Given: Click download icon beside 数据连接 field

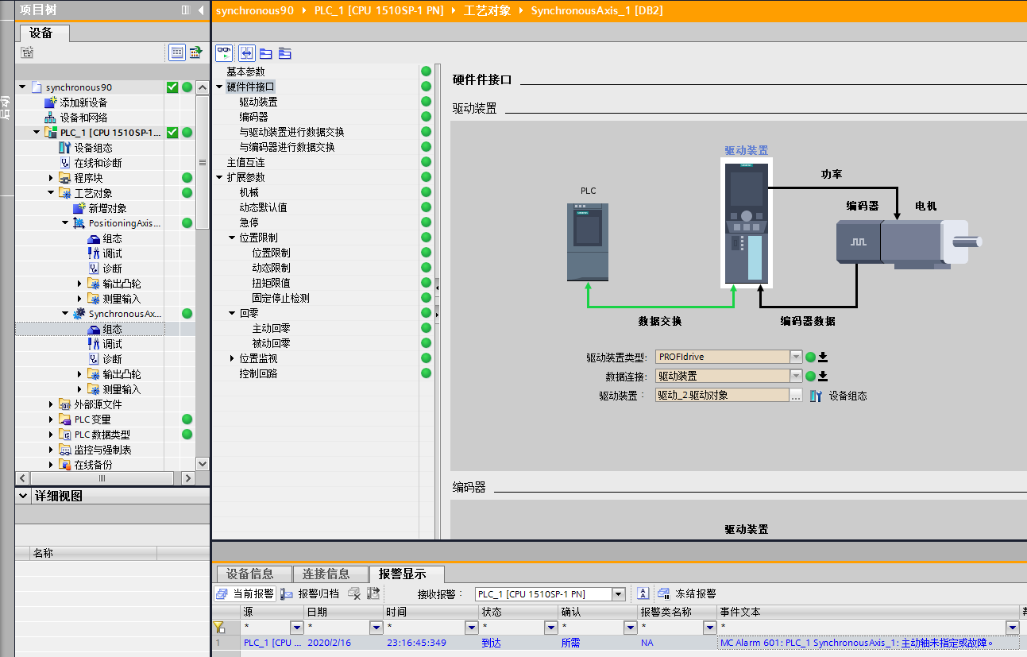Looking at the screenshot, I should point(824,376).
